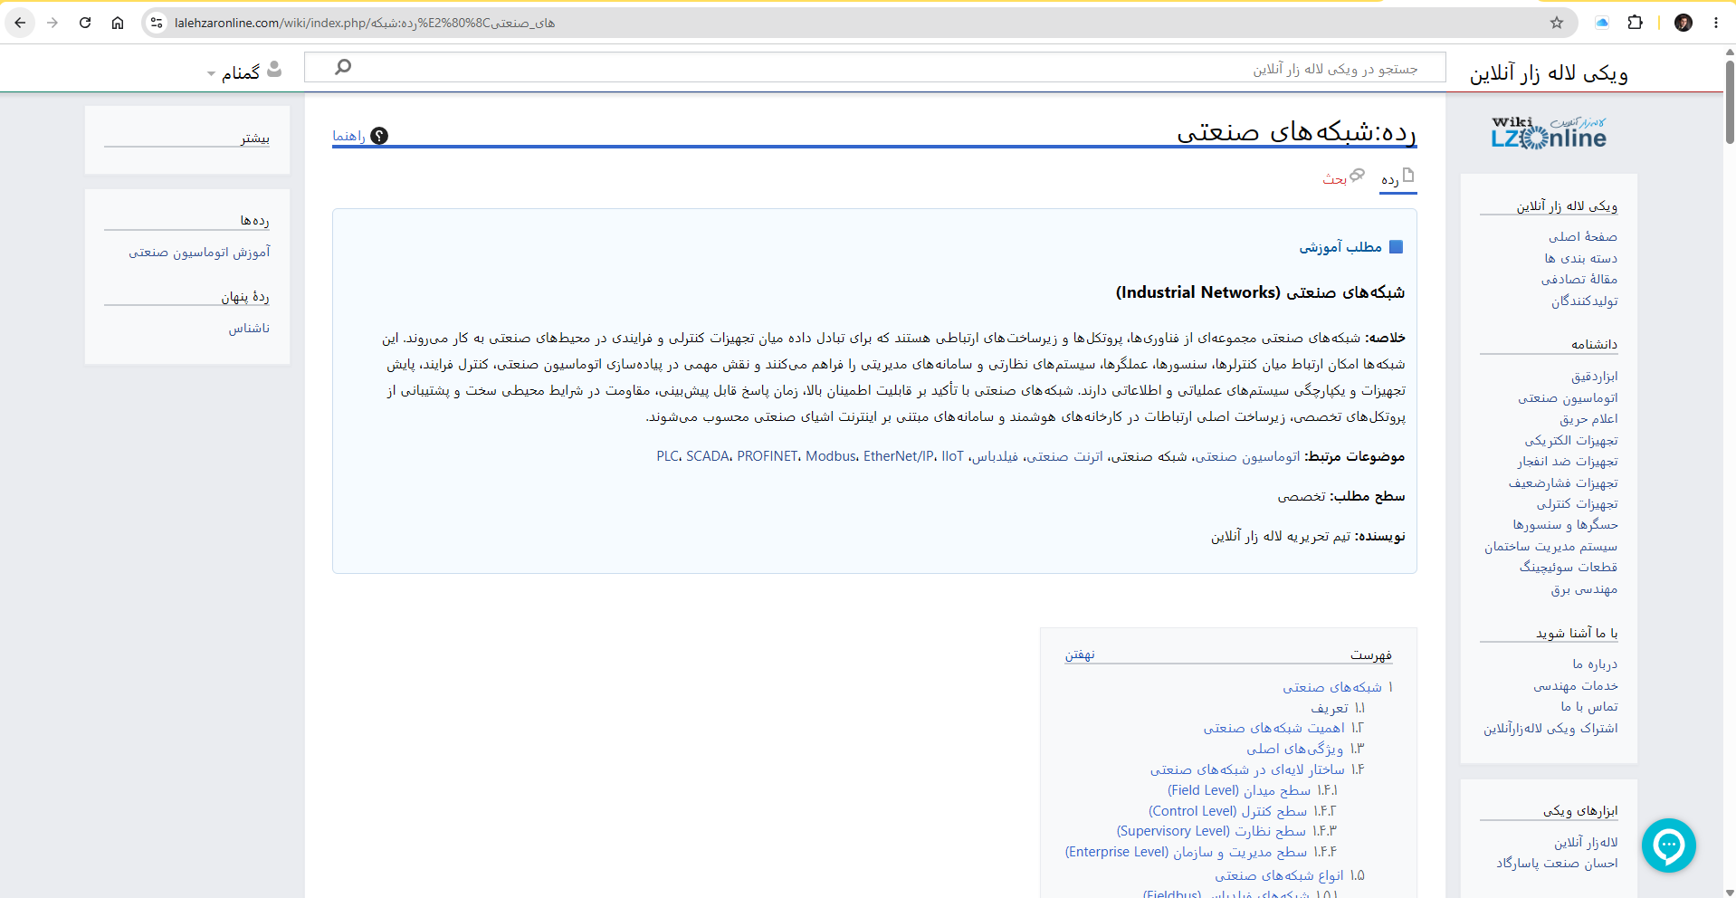Open لاله‌زار آنلاین tools link
This screenshot has width=1736, height=898.
click(x=1586, y=842)
